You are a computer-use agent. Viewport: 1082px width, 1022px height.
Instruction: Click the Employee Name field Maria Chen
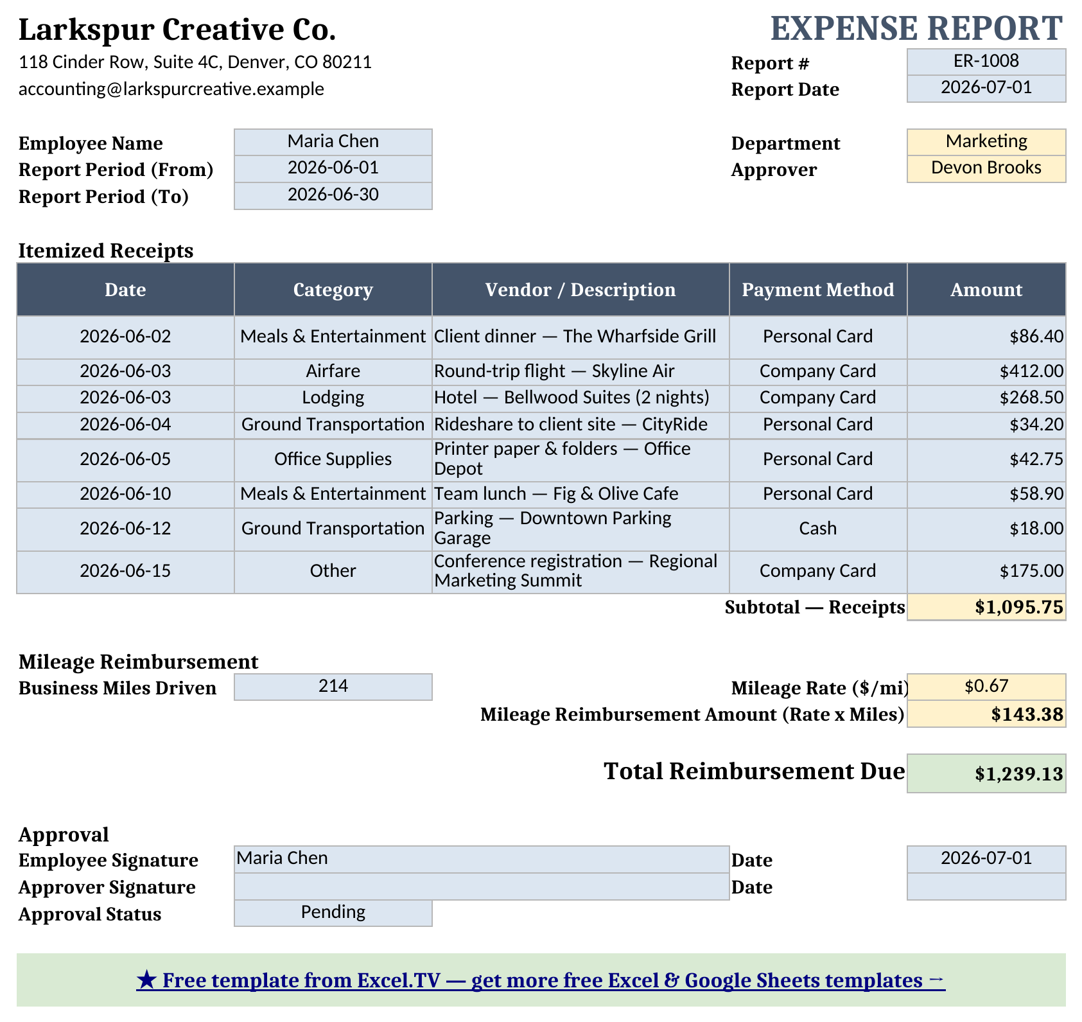click(x=333, y=142)
